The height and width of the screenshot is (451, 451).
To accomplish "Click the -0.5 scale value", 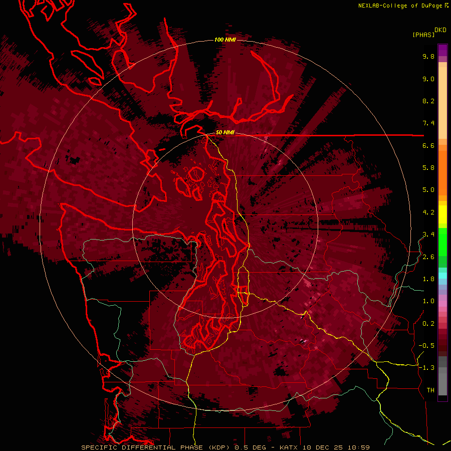I will (426, 346).
